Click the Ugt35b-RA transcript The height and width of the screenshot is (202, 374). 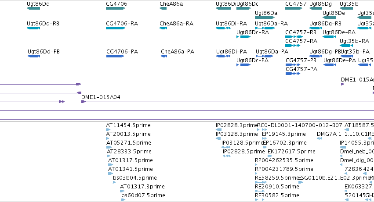pos(346,46)
